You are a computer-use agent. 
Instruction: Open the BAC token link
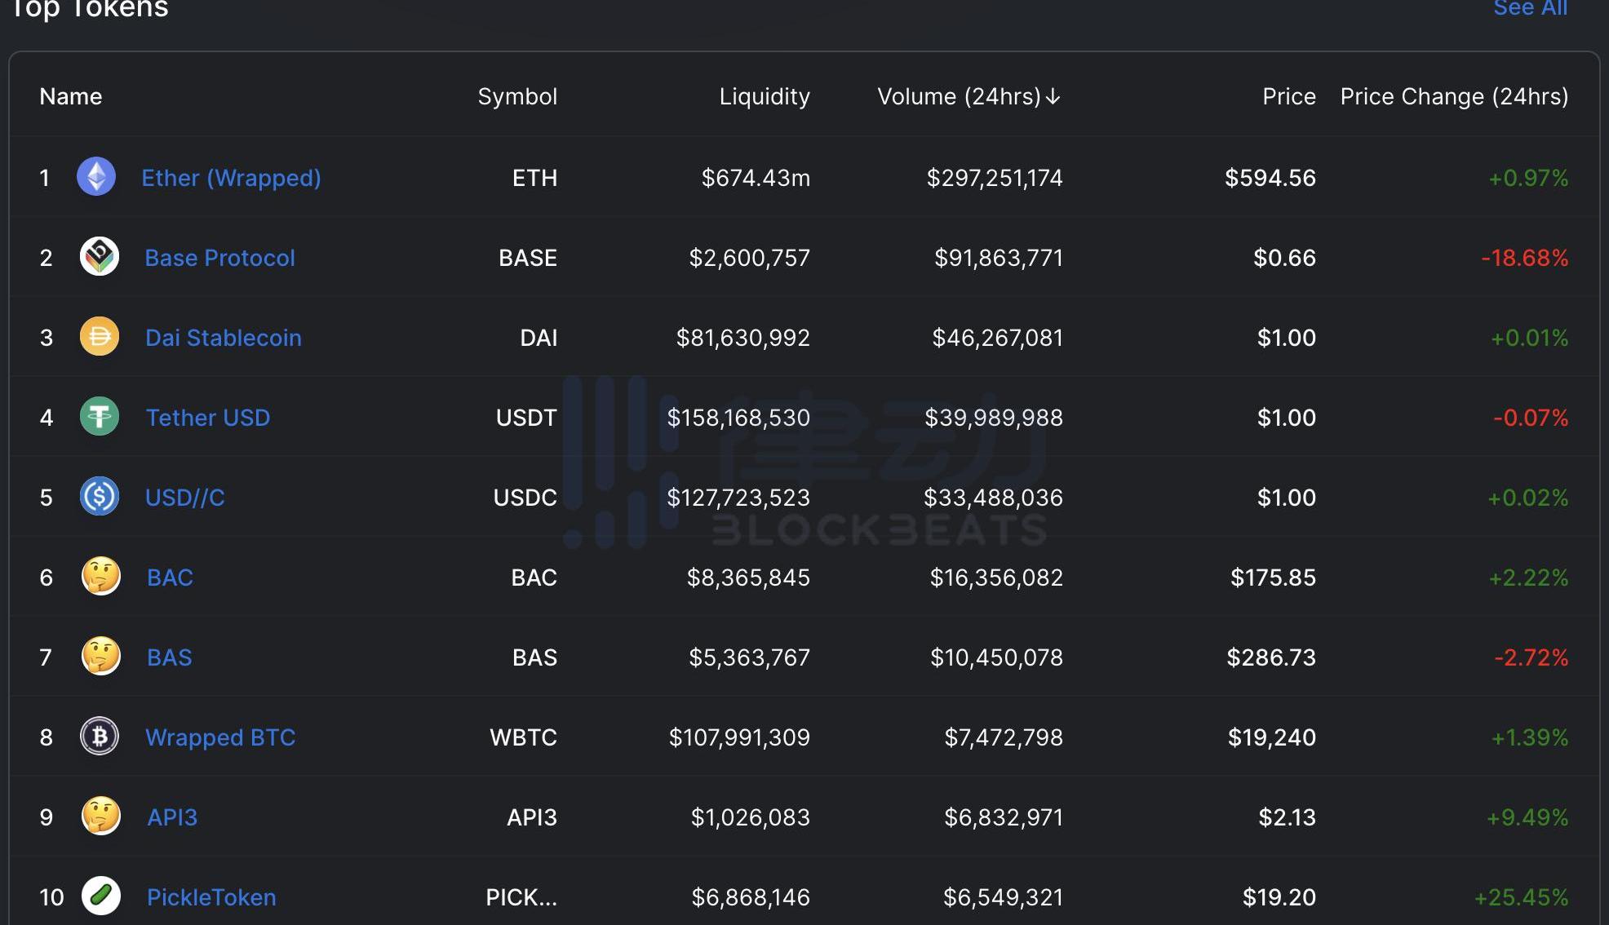[170, 578]
